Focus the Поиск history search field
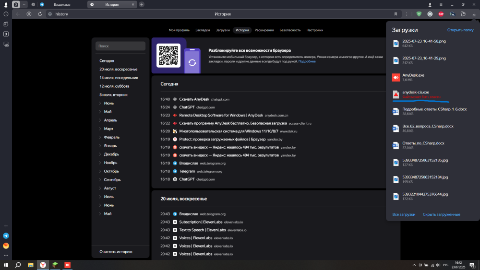The height and width of the screenshot is (270, 480). click(x=120, y=46)
